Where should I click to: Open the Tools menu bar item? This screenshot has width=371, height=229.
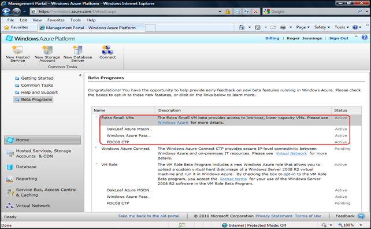(x=75, y=20)
